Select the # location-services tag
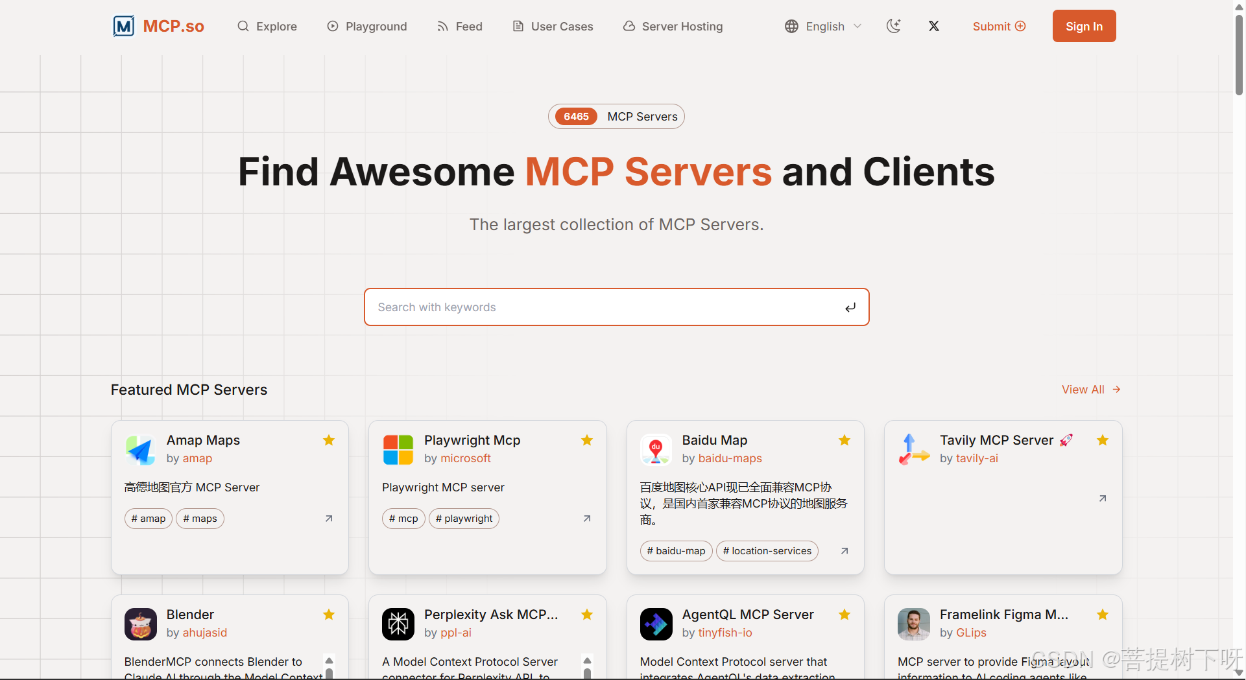 pyautogui.click(x=767, y=551)
